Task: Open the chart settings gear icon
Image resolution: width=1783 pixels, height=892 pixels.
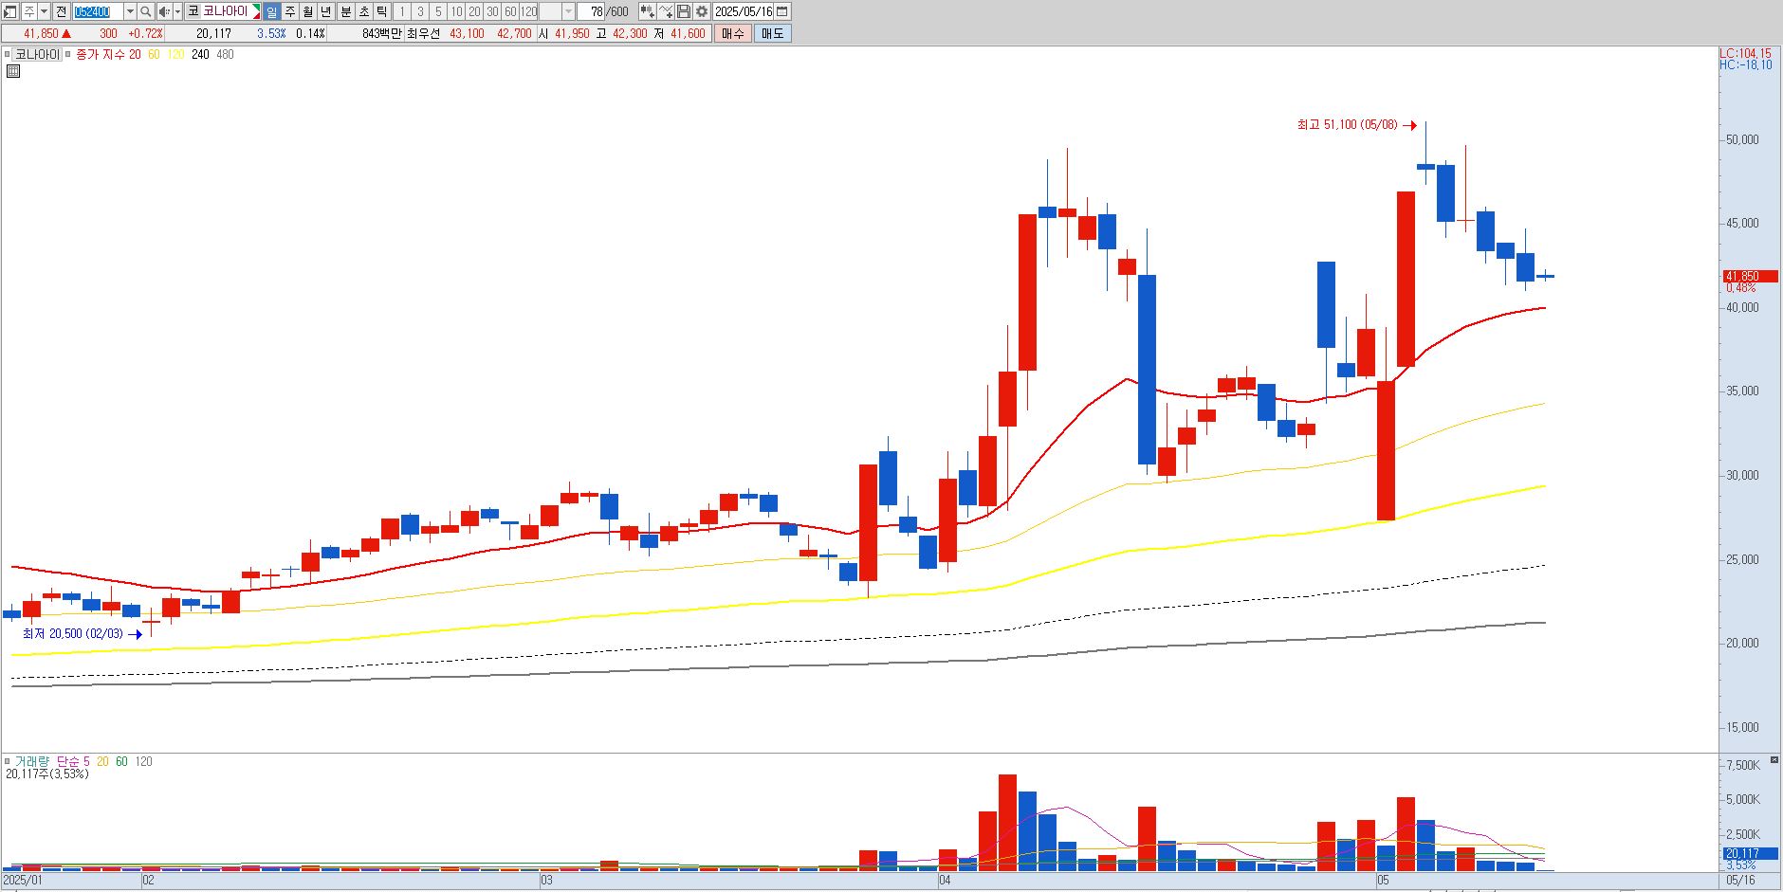Action: (x=702, y=11)
